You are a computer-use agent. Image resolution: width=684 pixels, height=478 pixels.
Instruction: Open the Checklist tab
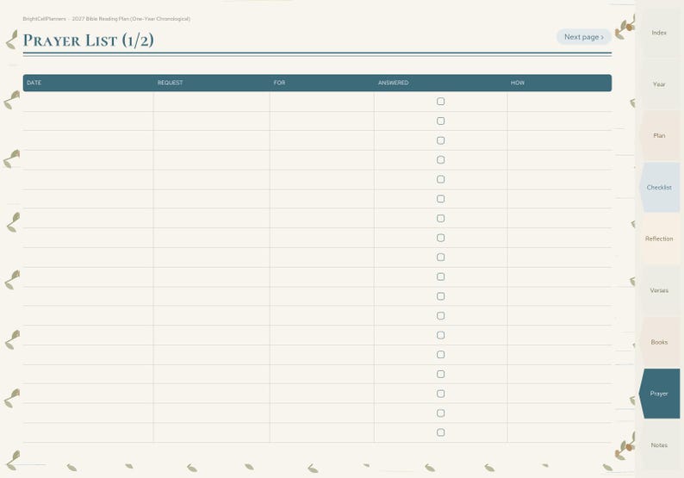[659, 187]
